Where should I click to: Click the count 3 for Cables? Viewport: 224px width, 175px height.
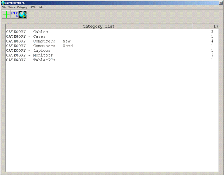[212, 32]
